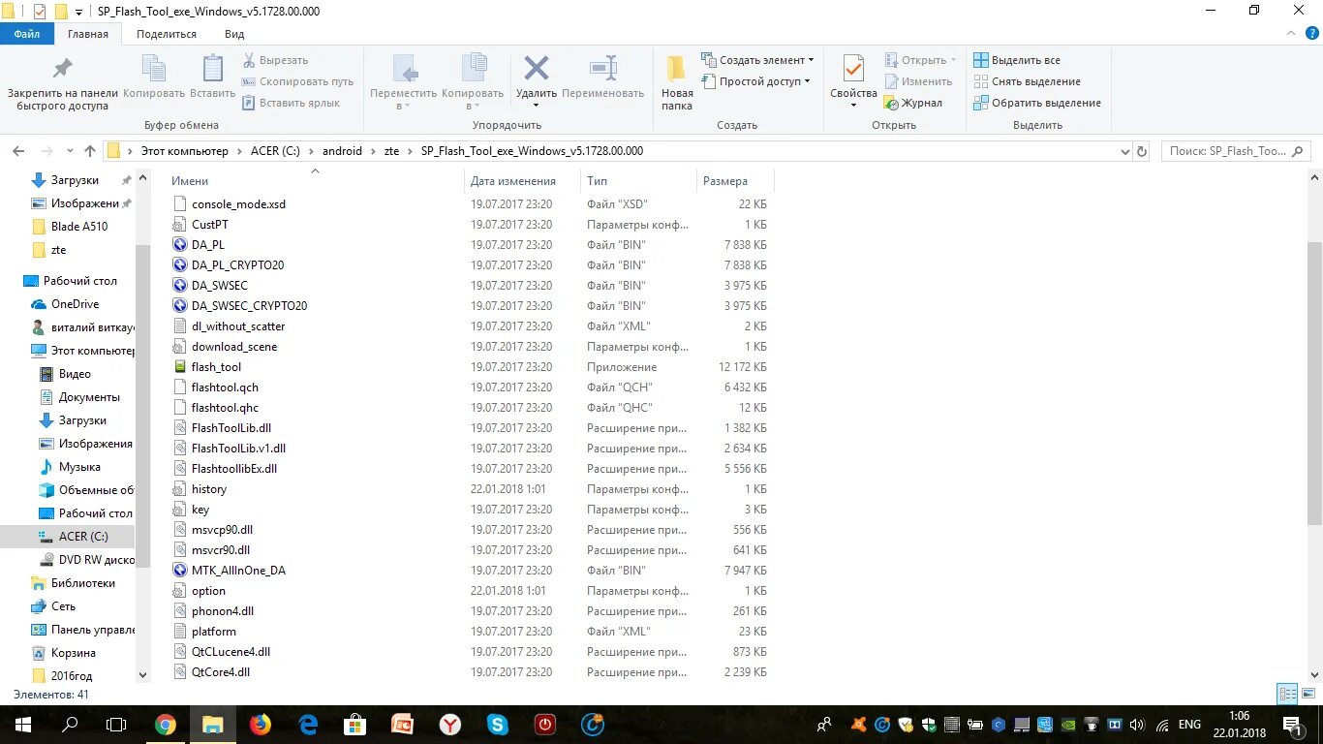Cut selection with Вырезать
This screenshot has width=1323, height=744.
(275, 60)
